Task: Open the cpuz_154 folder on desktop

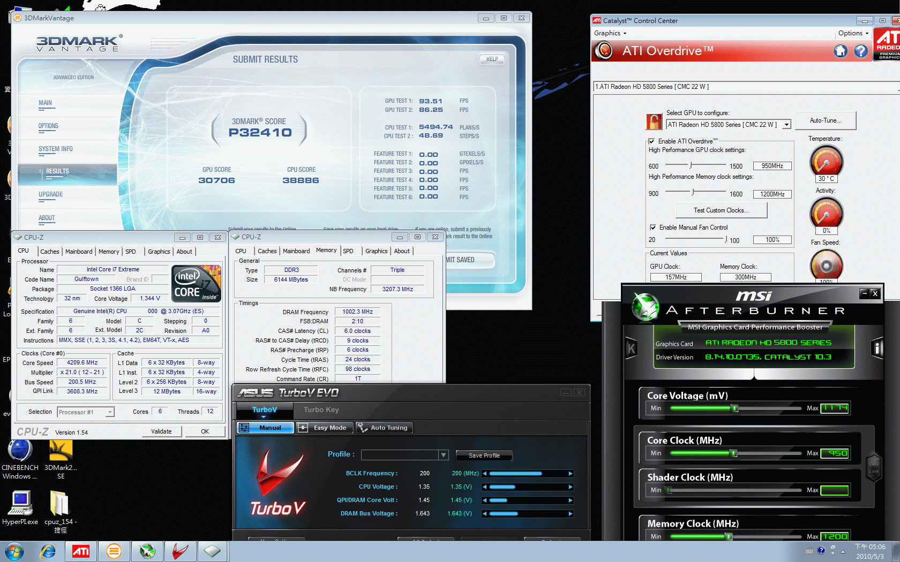Action: point(61,512)
